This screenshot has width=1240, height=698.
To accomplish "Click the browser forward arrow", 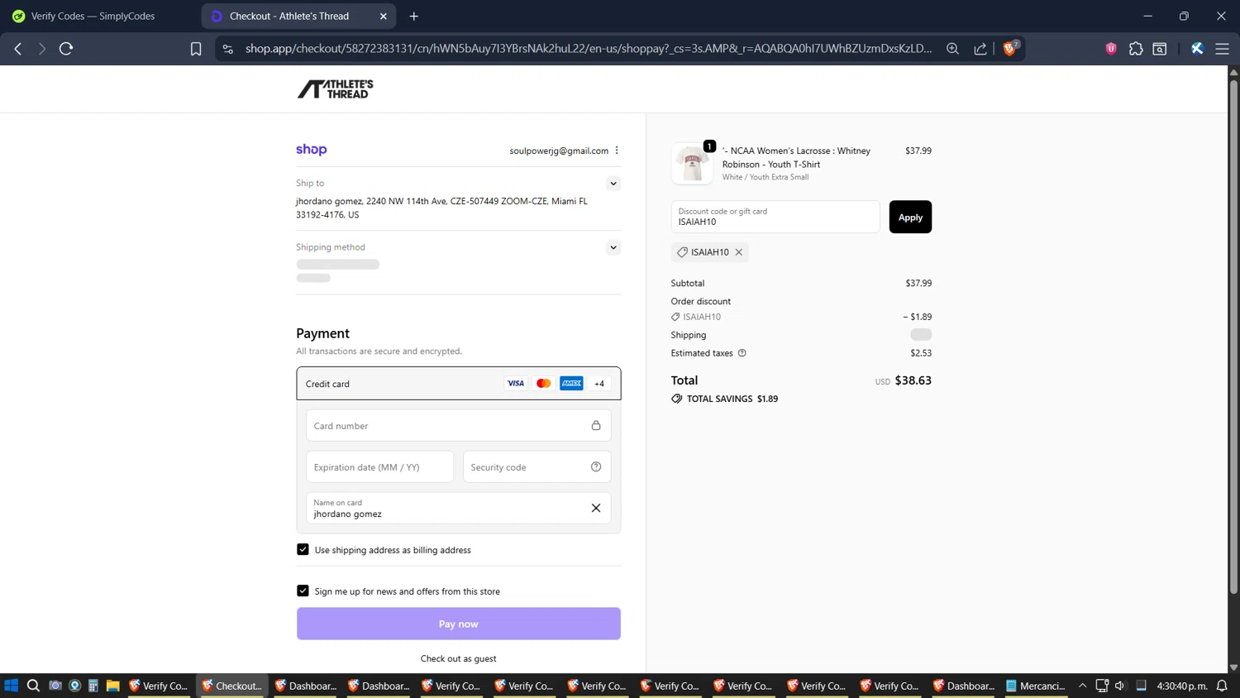I will [41, 49].
